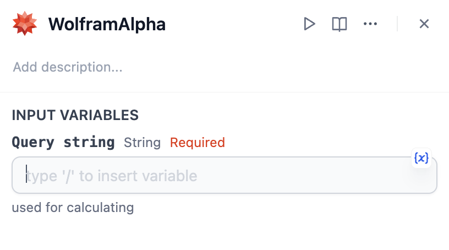Image resolution: width=449 pixels, height=250 pixels.
Task: Click the blinking text cursor in Query string
Action: coord(26,176)
